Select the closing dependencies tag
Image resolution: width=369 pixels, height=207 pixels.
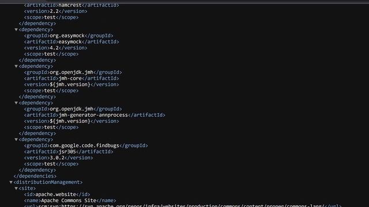(x=35, y=176)
